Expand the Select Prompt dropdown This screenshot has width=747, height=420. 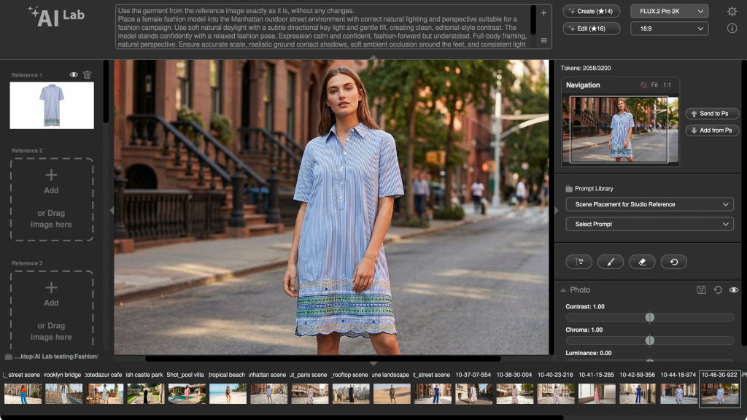(x=649, y=224)
